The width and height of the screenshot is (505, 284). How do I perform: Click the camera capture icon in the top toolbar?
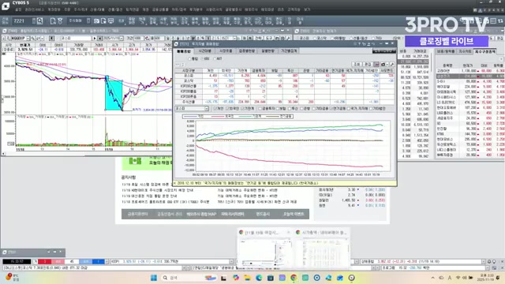click(x=96, y=21)
